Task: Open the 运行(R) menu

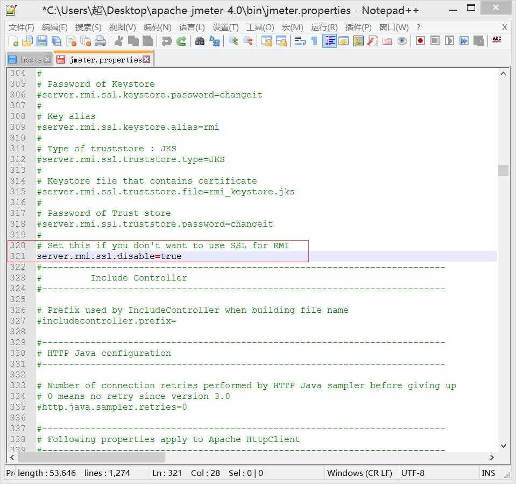Action: point(324,27)
